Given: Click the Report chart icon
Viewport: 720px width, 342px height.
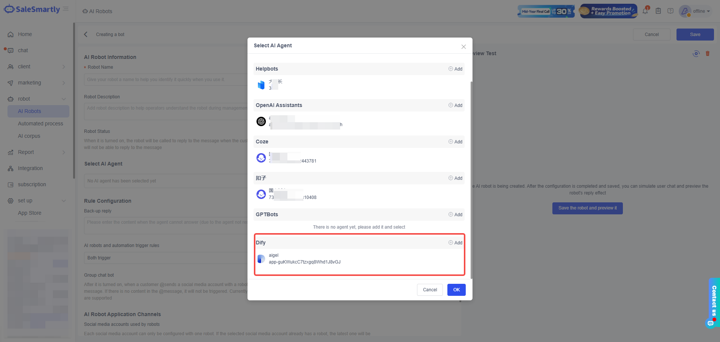Looking at the screenshot, I should [x=10, y=152].
